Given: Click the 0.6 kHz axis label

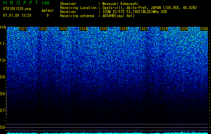Looking at the screenshot, I should [x=3, y=127].
